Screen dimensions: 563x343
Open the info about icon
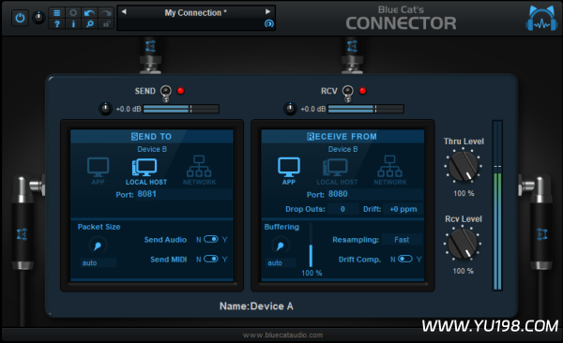click(x=73, y=24)
